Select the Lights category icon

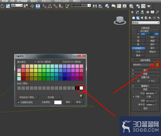142,18
